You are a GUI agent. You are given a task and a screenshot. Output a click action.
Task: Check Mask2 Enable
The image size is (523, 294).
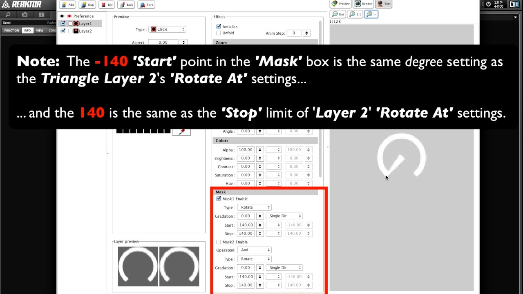pyautogui.click(x=219, y=242)
